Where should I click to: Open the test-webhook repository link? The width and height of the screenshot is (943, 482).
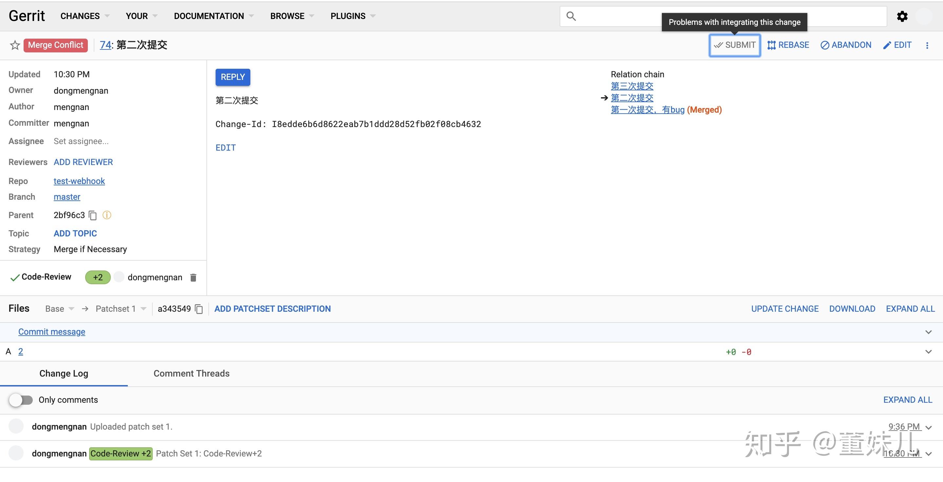pos(79,181)
